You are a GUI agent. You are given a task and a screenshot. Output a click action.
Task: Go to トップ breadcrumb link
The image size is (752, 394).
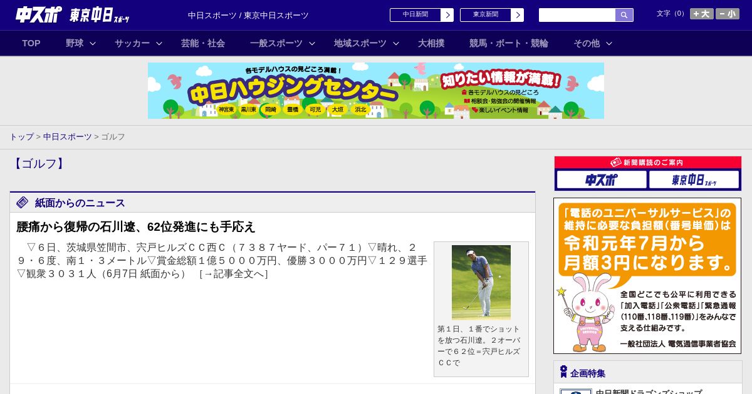pyautogui.click(x=21, y=136)
